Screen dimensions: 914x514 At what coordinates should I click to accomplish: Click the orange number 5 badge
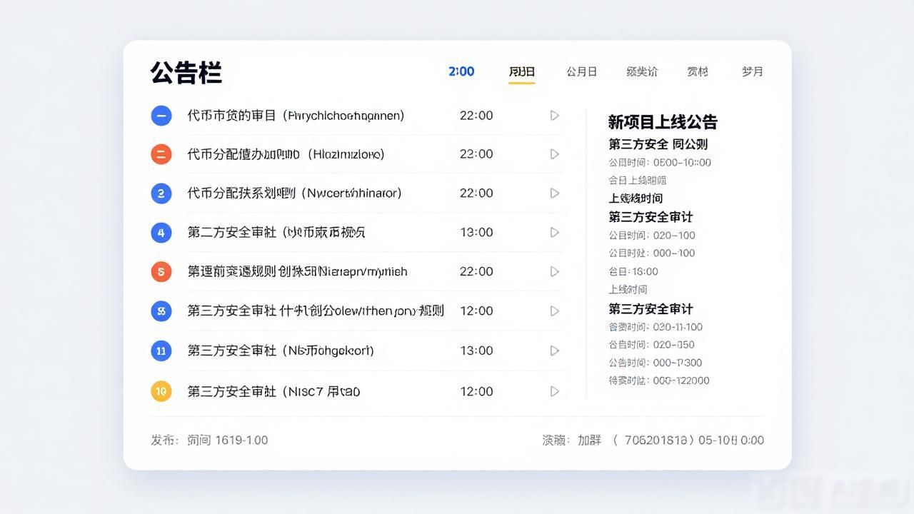tap(161, 272)
